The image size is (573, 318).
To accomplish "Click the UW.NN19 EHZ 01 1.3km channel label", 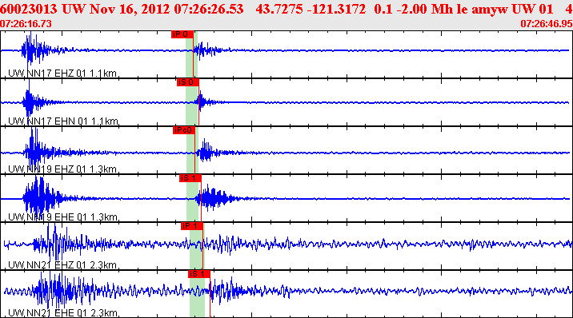I will click(x=62, y=169).
